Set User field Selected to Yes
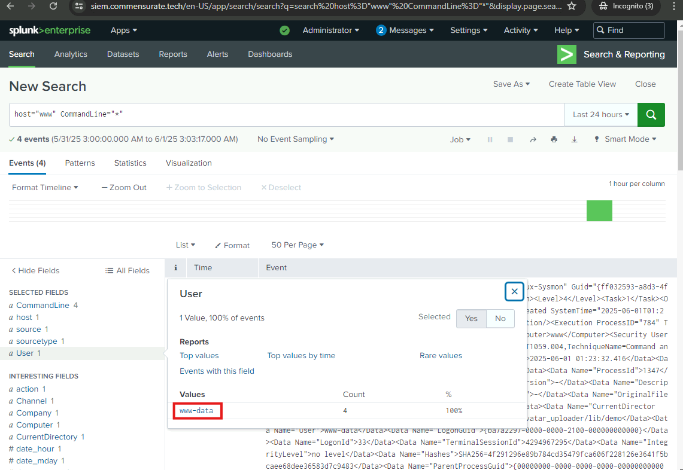The height and width of the screenshot is (470, 683). click(x=471, y=318)
